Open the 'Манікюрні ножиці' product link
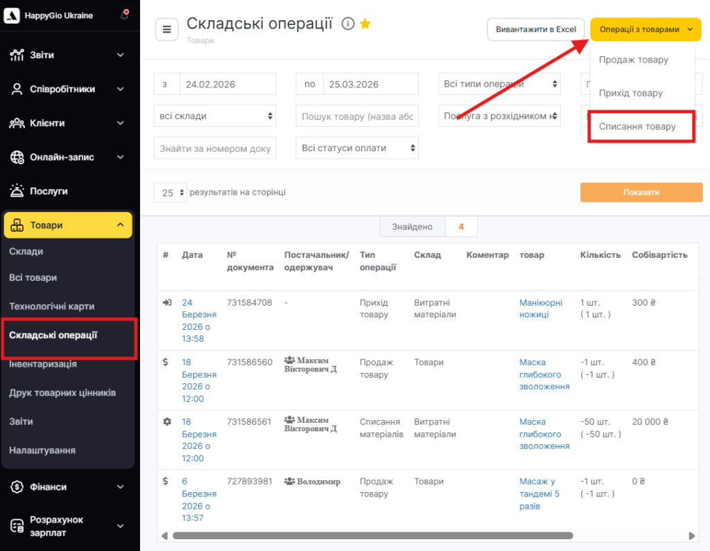 point(541,308)
